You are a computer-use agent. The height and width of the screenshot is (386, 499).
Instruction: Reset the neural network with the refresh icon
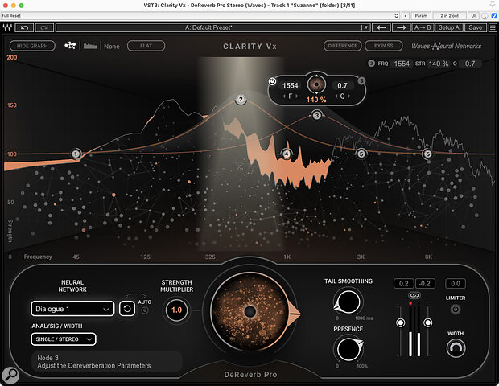click(127, 309)
